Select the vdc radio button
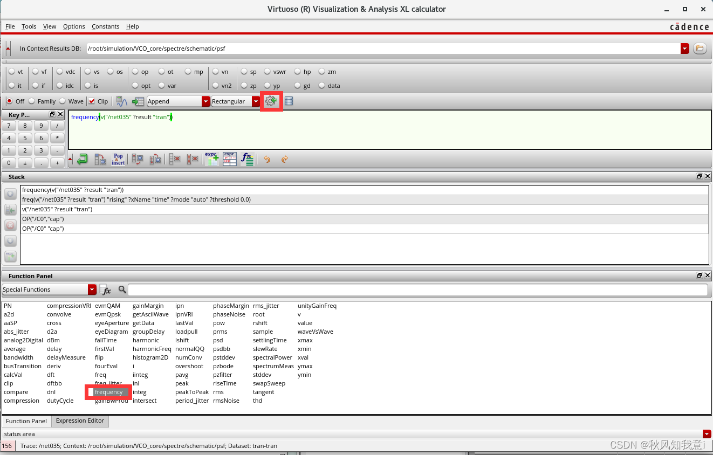The width and height of the screenshot is (713, 455). [60, 71]
